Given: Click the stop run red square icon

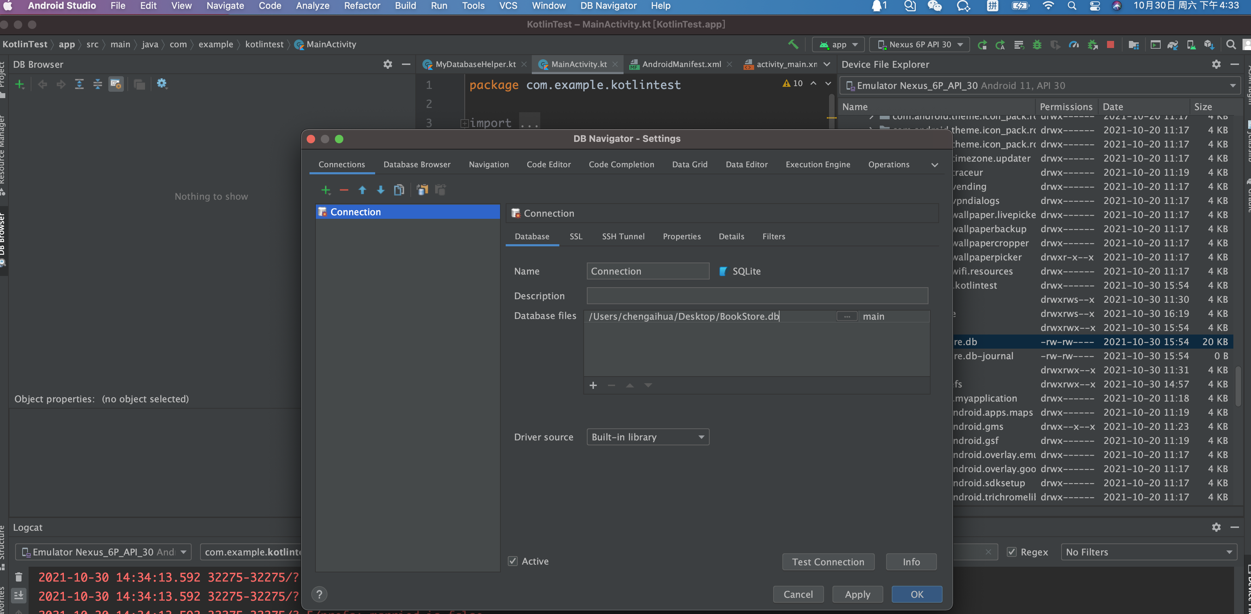Looking at the screenshot, I should [1110, 45].
